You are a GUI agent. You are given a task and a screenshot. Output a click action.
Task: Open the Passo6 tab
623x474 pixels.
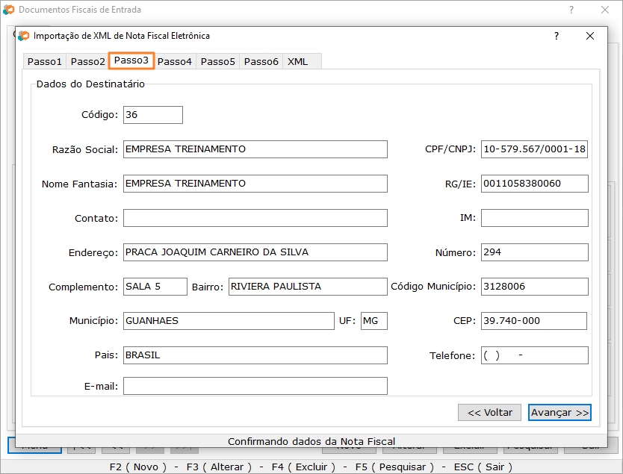[261, 61]
